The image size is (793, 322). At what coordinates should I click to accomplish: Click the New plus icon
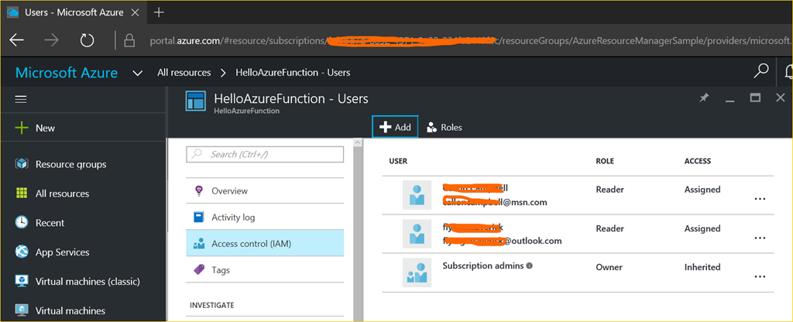tap(22, 128)
